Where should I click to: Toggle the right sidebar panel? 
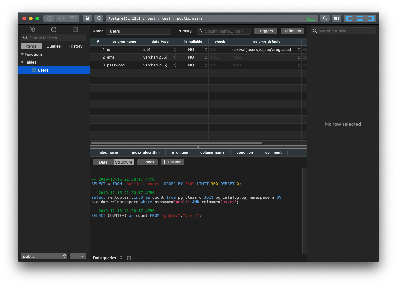point(370,18)
